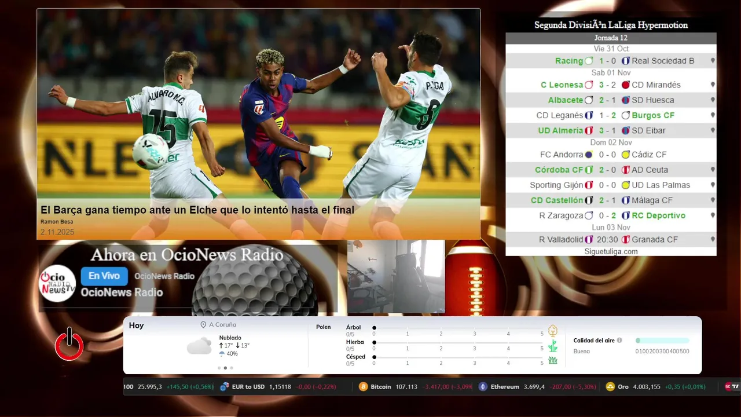Open the Barça versus Elche headline
This screenshot has width=741, height=417.
pyautogui.click(x=197, y=210)
